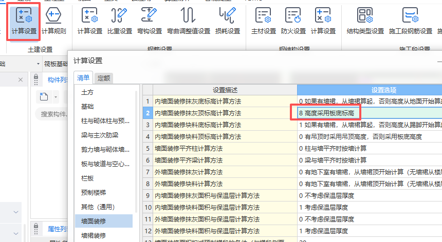This screenshot has width=442, height=242.
Task: Select row number 5 header
Action: tap(148, 148)
